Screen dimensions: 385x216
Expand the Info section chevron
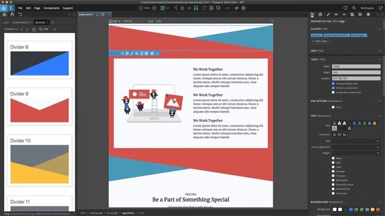380,50
